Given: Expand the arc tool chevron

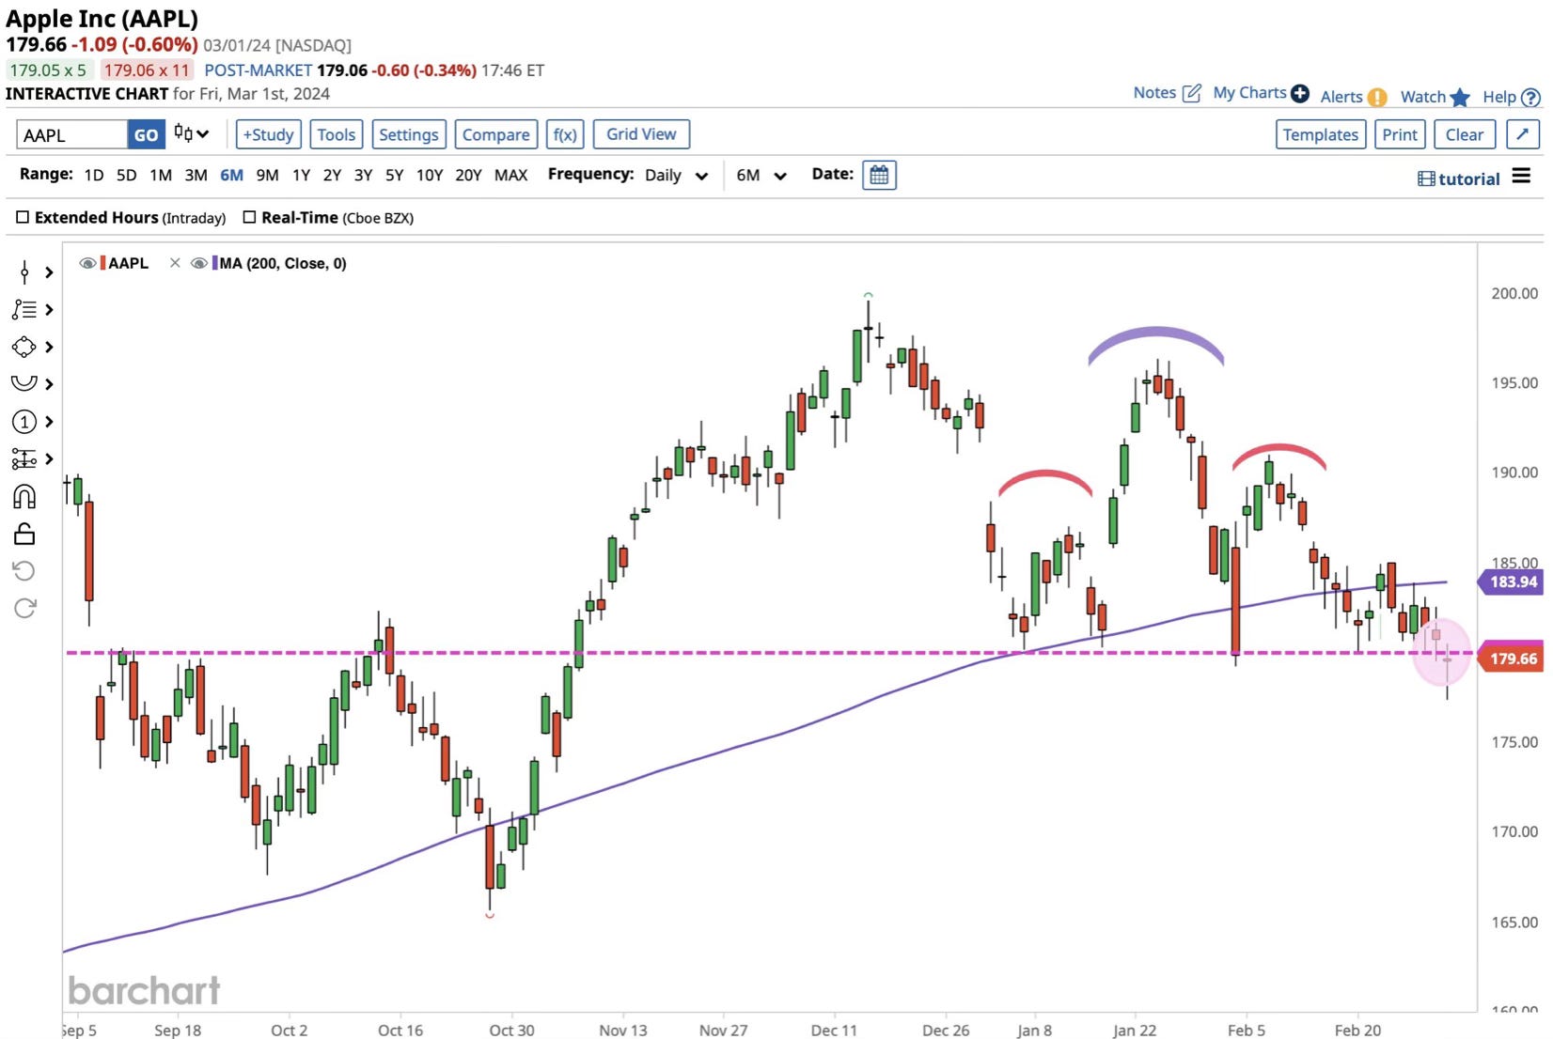Looking at the screenshot, I should click(x=49, y=383).
